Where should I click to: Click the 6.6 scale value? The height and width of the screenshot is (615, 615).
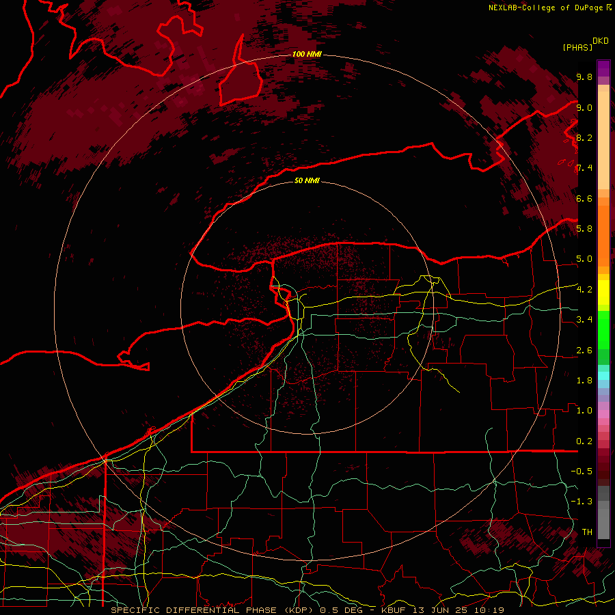click(x=584, y=198)
